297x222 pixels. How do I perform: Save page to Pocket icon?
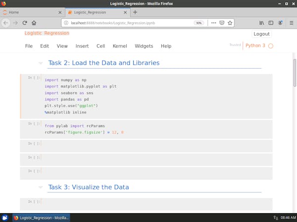pos(222,23)
